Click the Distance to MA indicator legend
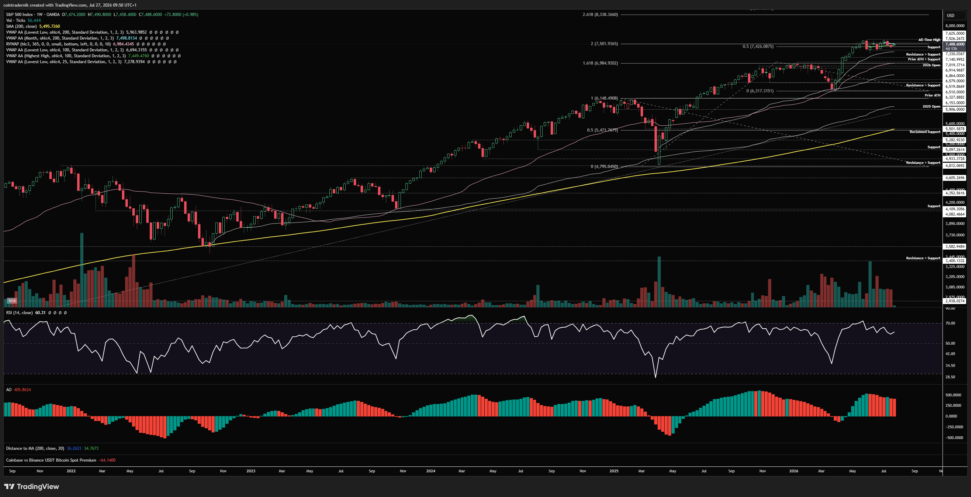This screenshot has width=971, height=497. [35, 448]
